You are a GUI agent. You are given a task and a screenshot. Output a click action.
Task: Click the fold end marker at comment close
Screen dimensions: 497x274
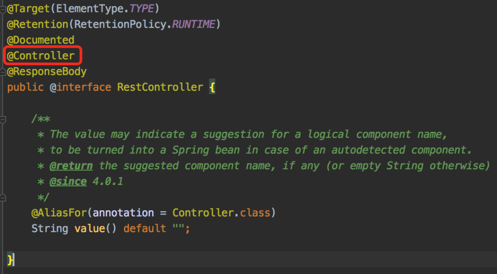(3, 198)
